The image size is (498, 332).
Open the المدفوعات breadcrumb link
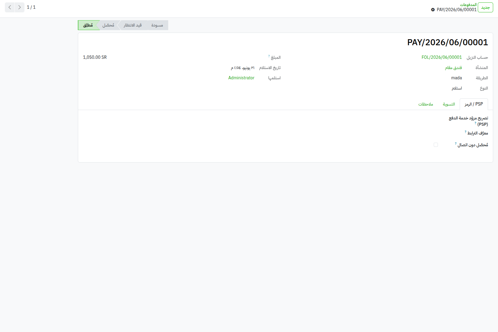[468, 5]
